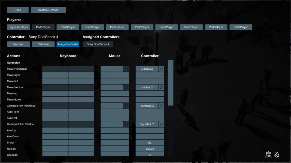Select the Pad9Player tab
291x163 pixels.
[241, 27]
